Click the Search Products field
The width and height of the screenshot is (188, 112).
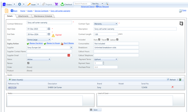coord(82,4)
